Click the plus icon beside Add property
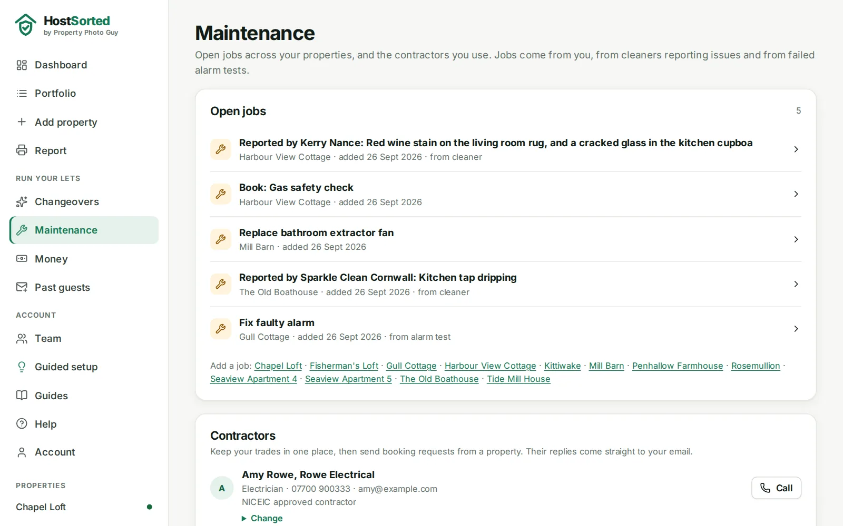The image size is (843, 526). (x=22, y=122)
